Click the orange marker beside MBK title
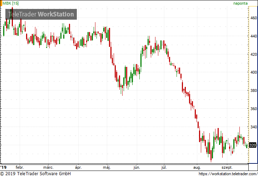 pos(1,3)
